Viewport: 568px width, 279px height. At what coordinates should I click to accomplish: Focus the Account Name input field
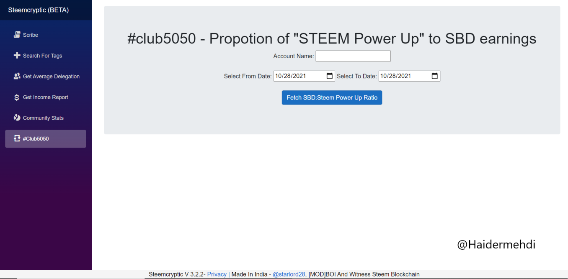(x=353, y=56)
